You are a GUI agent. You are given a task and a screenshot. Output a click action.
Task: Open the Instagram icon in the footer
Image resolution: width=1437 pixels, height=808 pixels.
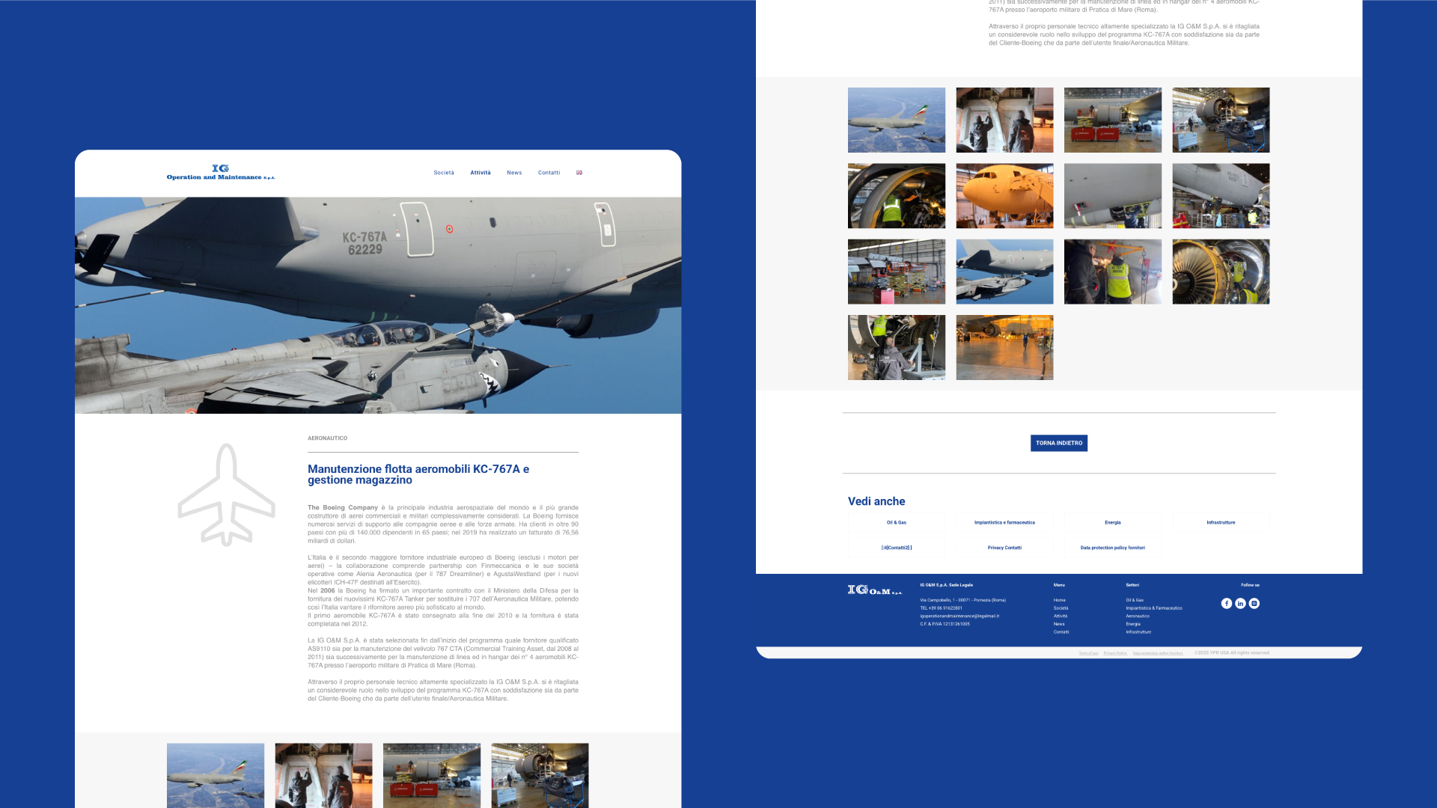1254,604
